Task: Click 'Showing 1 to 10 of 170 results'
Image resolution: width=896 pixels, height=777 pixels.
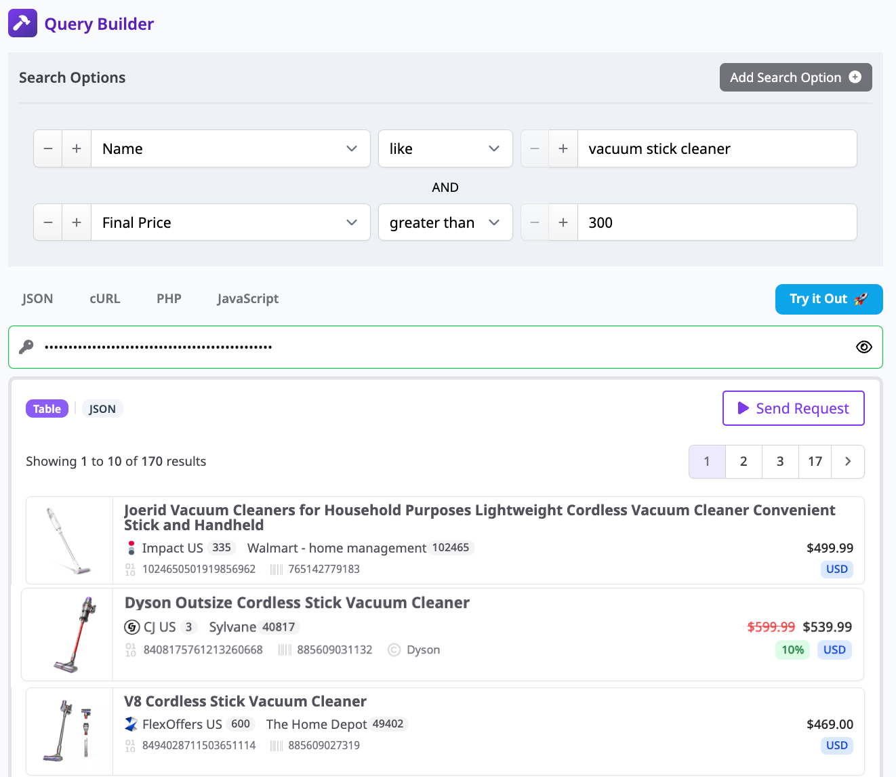Action: click(116, 461)
